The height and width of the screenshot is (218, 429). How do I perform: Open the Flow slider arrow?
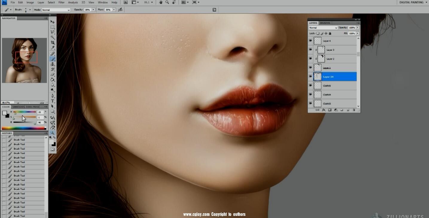point(114,10)
